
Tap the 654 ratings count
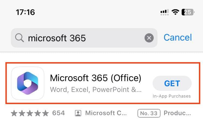(x=58, y=113)
